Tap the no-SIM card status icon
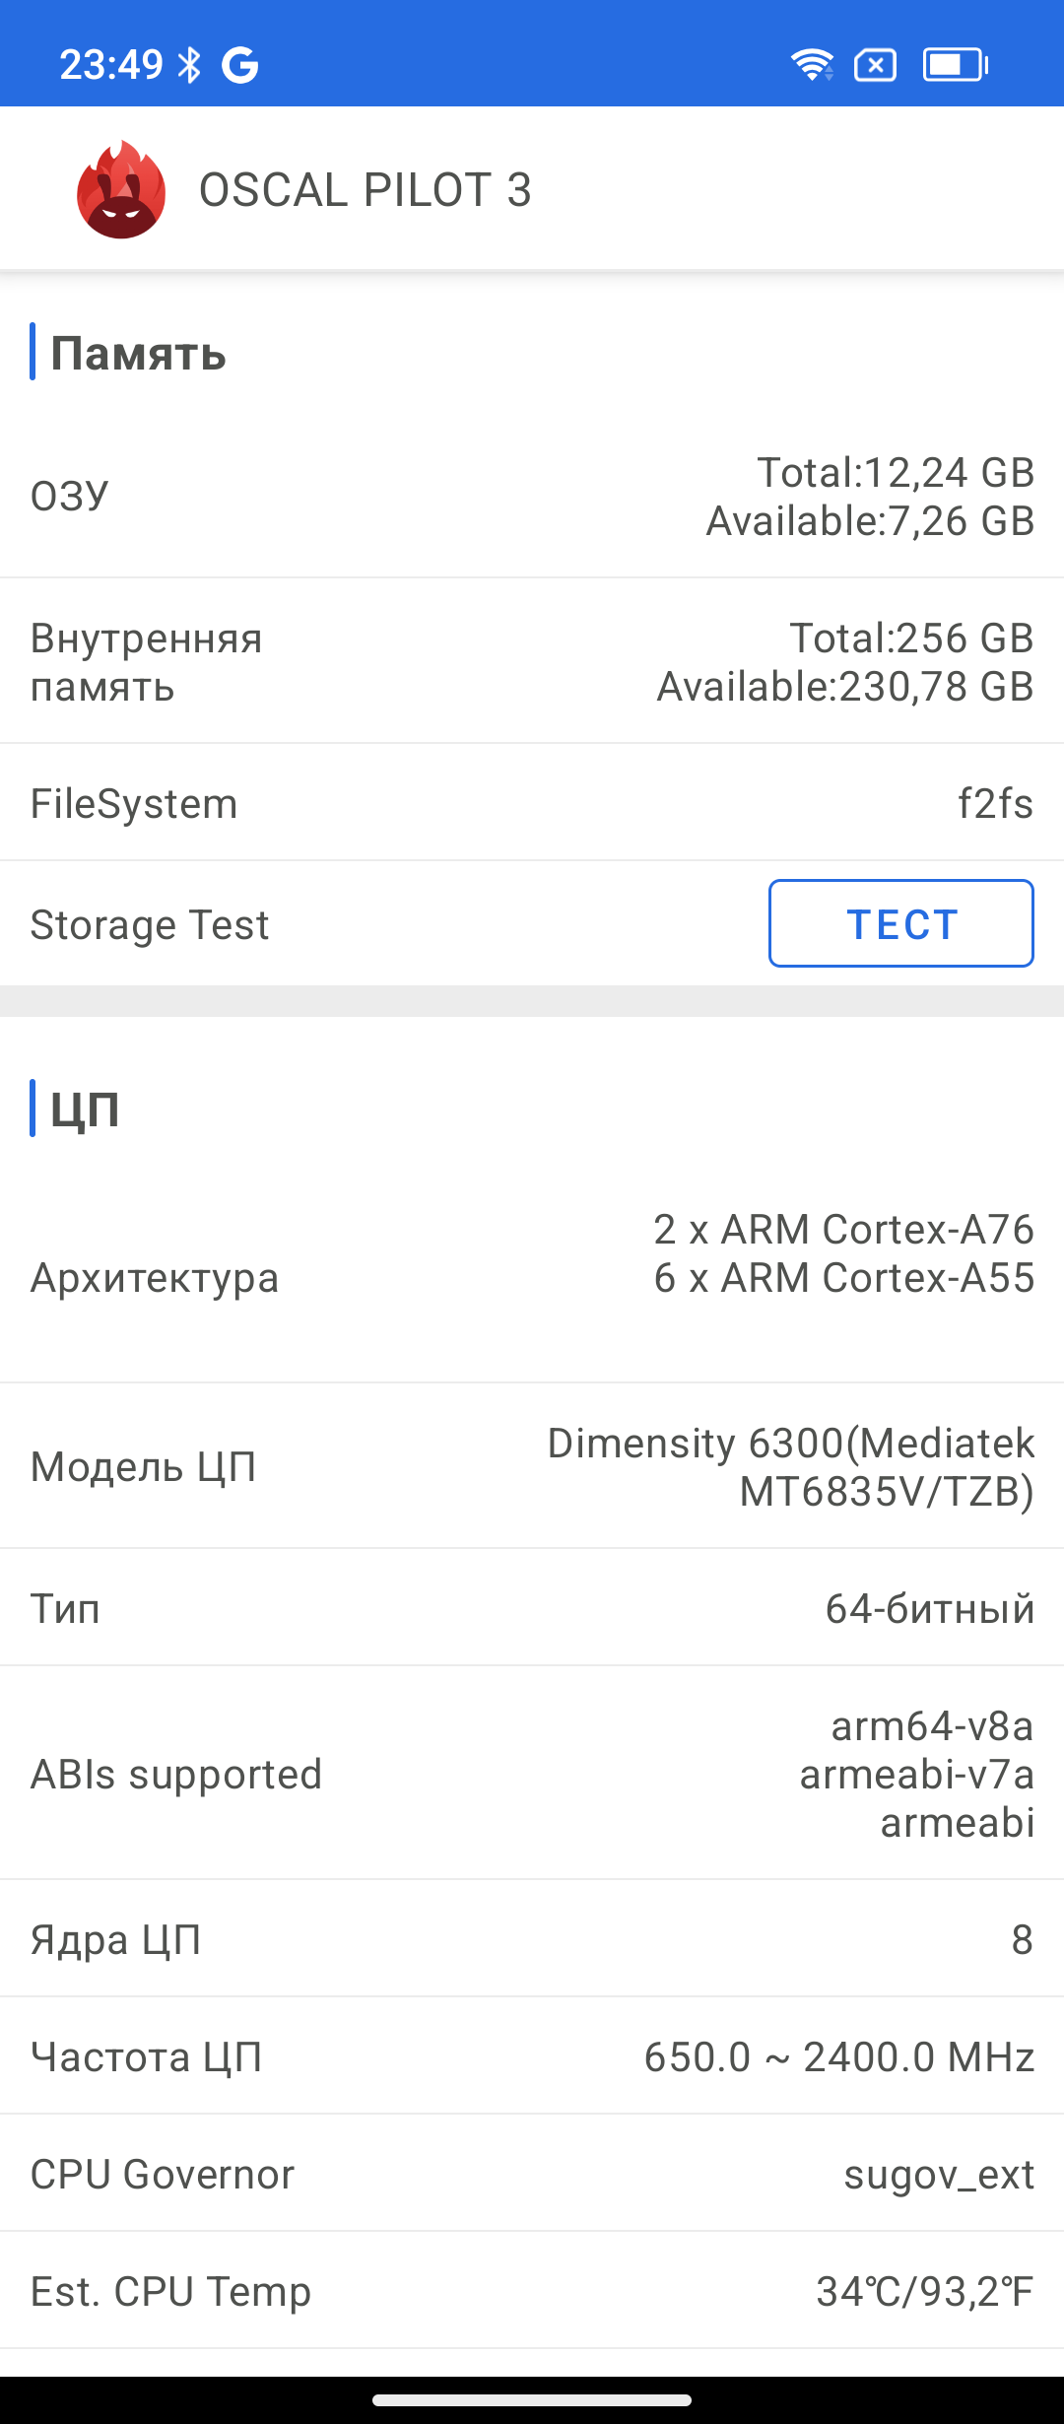The image size is (1064, 2424). click(x=875, y=65)
